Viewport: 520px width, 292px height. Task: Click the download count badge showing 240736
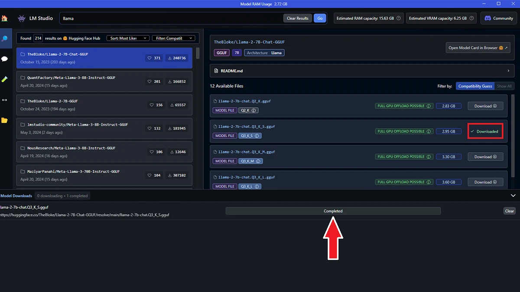[x=177, y=58]
